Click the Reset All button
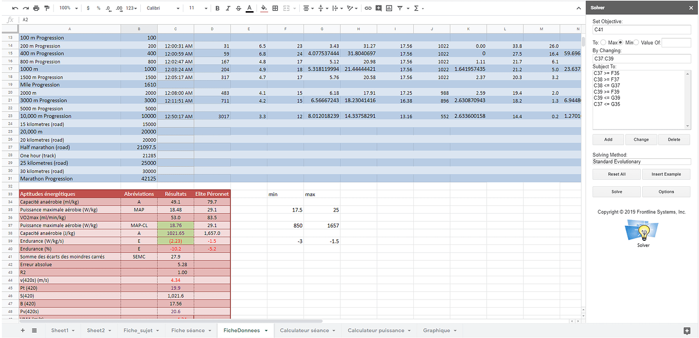The width and height of the screenshot is (699, 338). point(616,174)
